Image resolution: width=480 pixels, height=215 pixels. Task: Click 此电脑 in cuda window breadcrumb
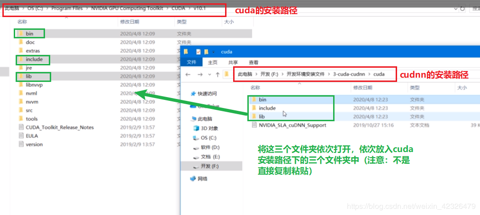(x=245, y=74)
